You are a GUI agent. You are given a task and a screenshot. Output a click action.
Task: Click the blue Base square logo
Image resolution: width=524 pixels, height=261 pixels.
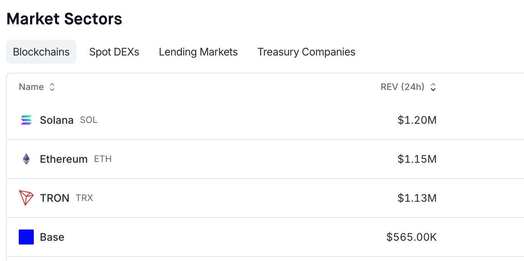[x=26, y=237]
